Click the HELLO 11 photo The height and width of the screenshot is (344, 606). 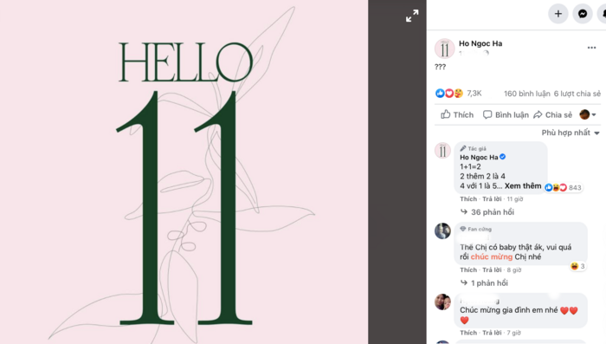point(184,172)
